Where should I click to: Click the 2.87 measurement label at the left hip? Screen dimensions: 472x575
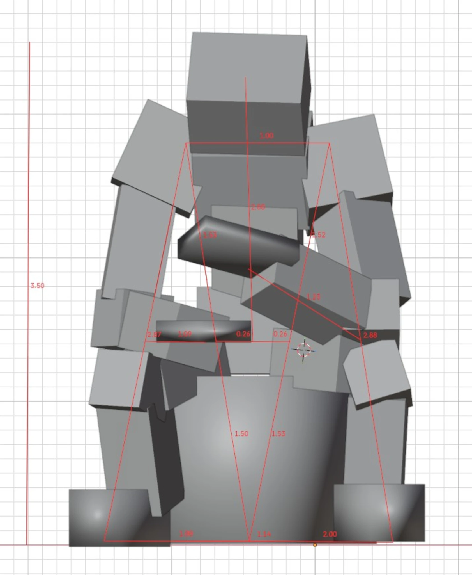(154, 334)
